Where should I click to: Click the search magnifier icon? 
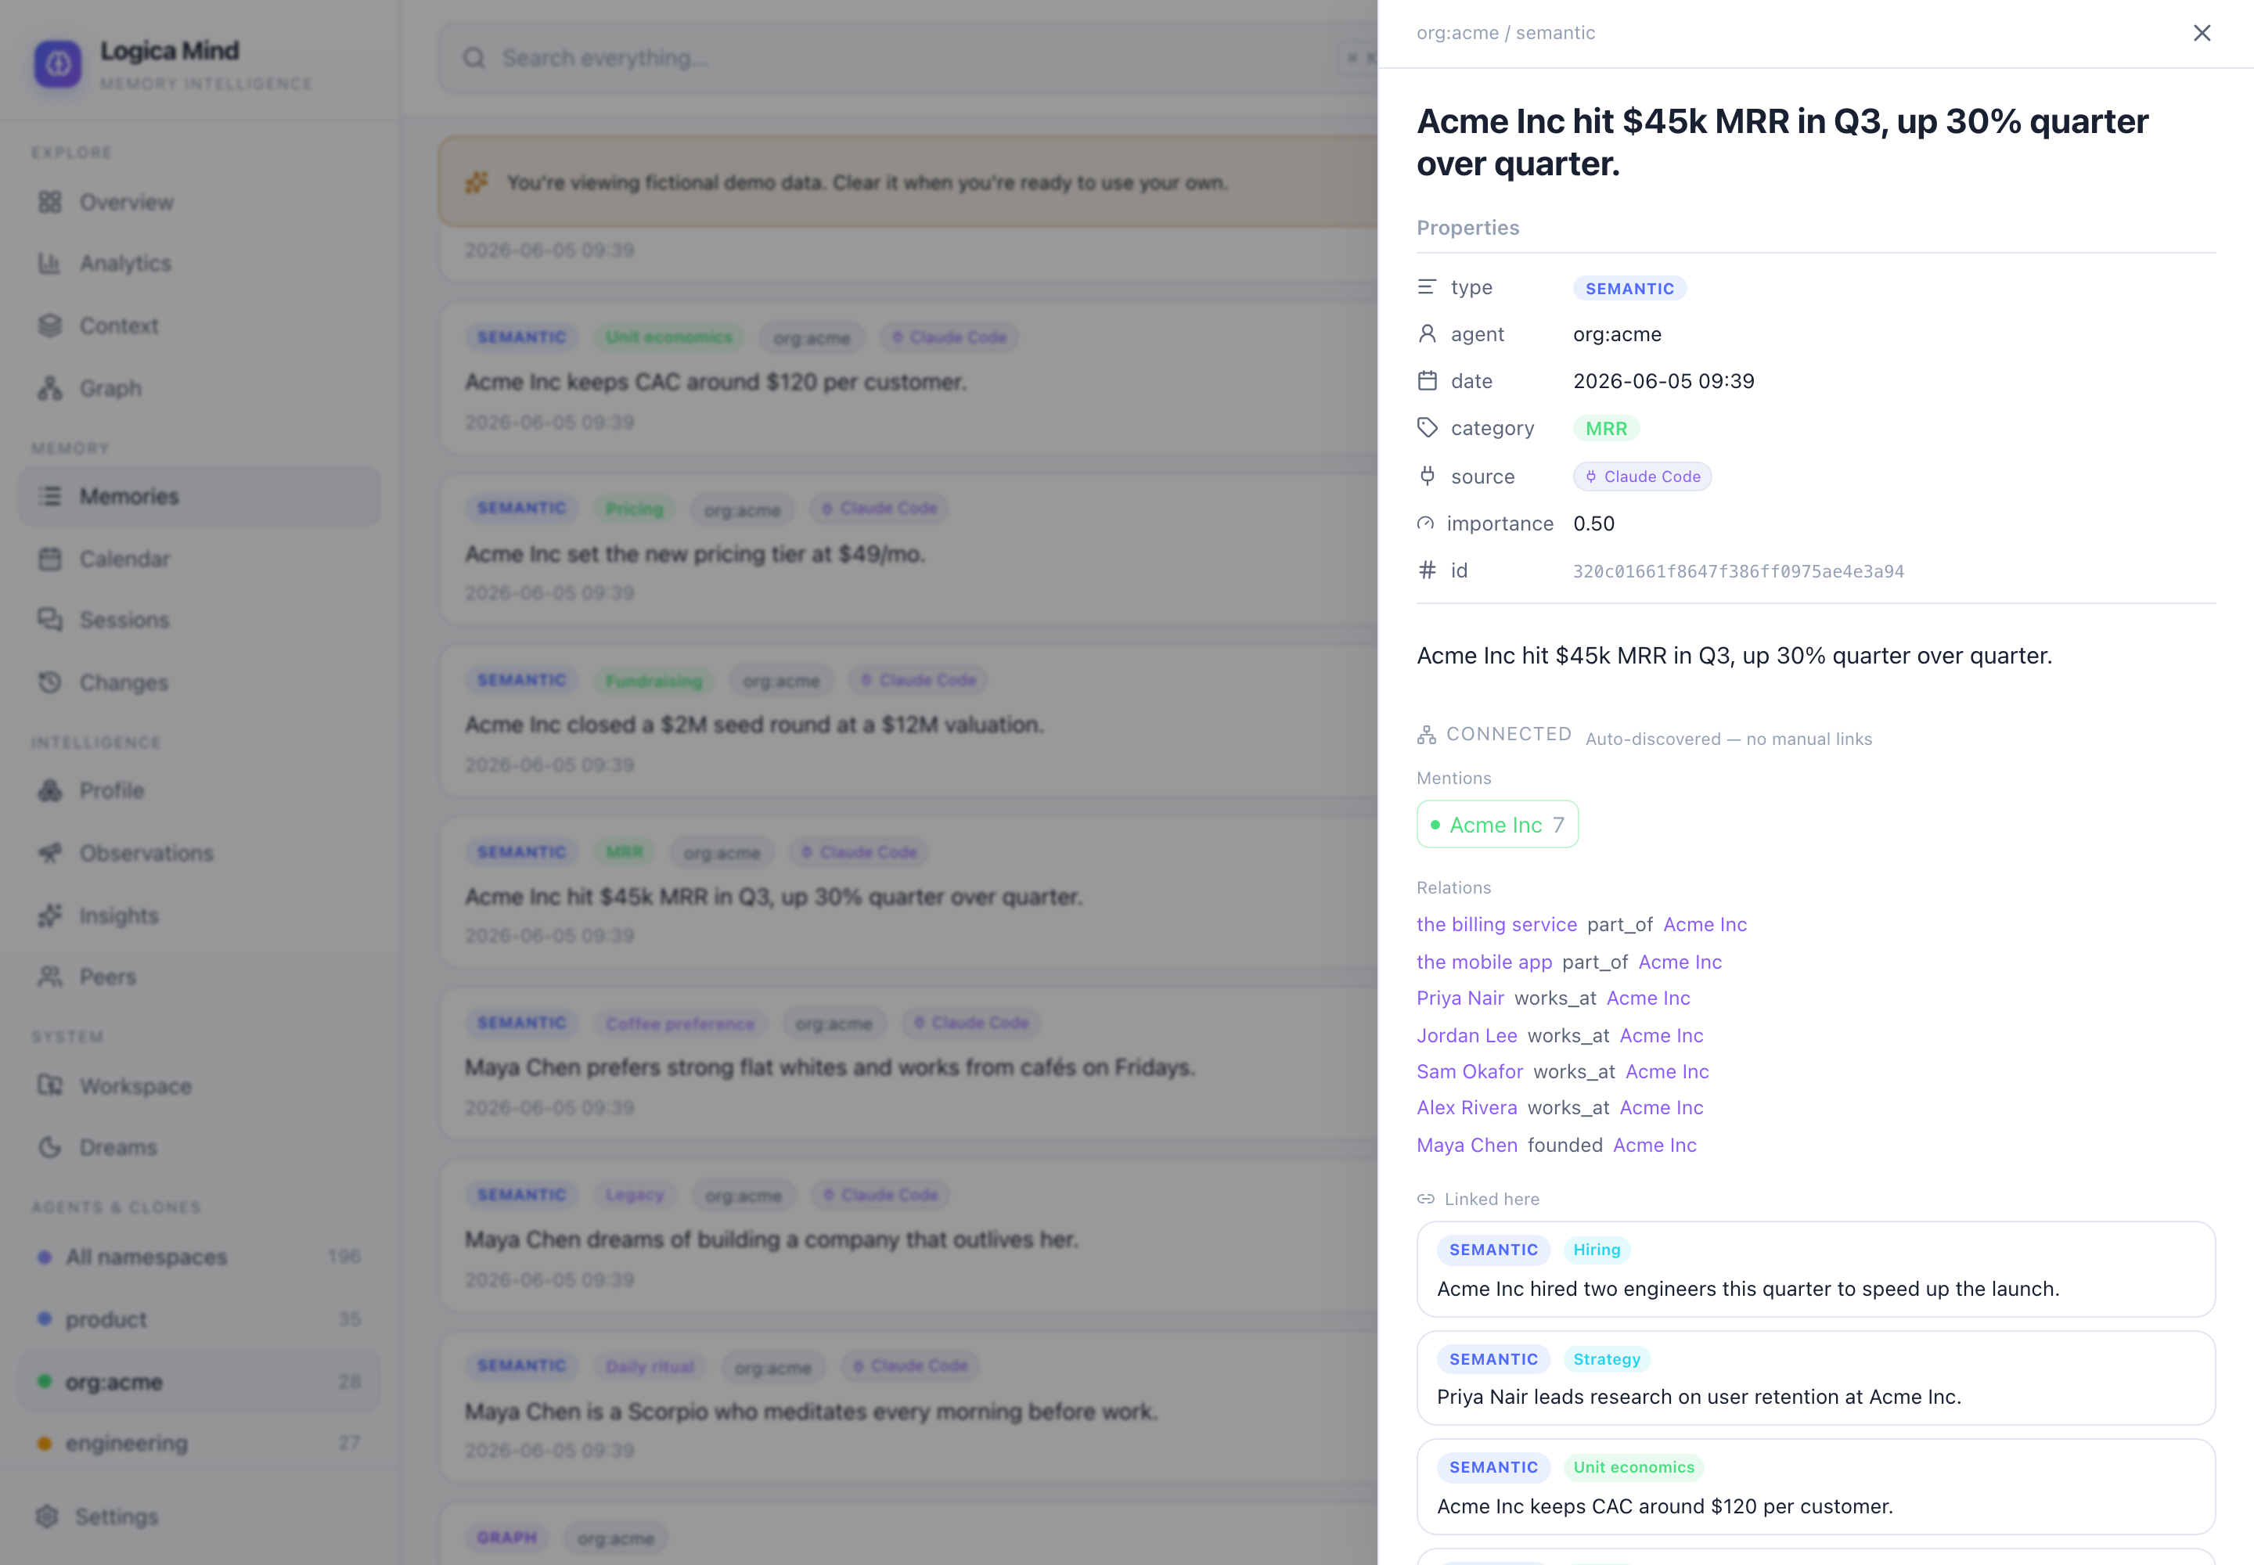(x=475, y=59)
